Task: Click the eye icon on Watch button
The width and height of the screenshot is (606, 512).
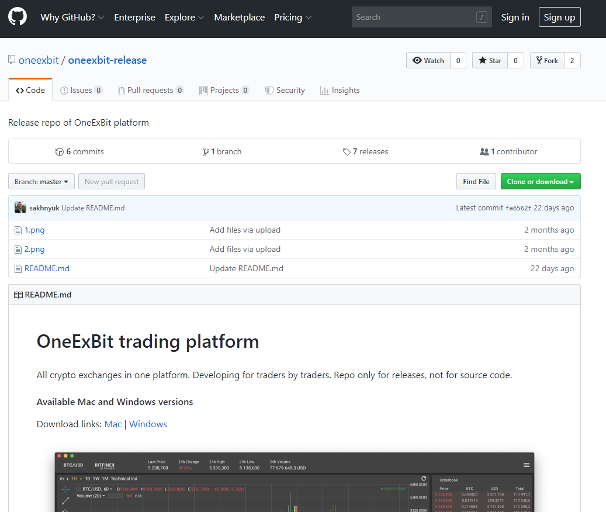Action: pyautogui.click(x=417, y=60)
